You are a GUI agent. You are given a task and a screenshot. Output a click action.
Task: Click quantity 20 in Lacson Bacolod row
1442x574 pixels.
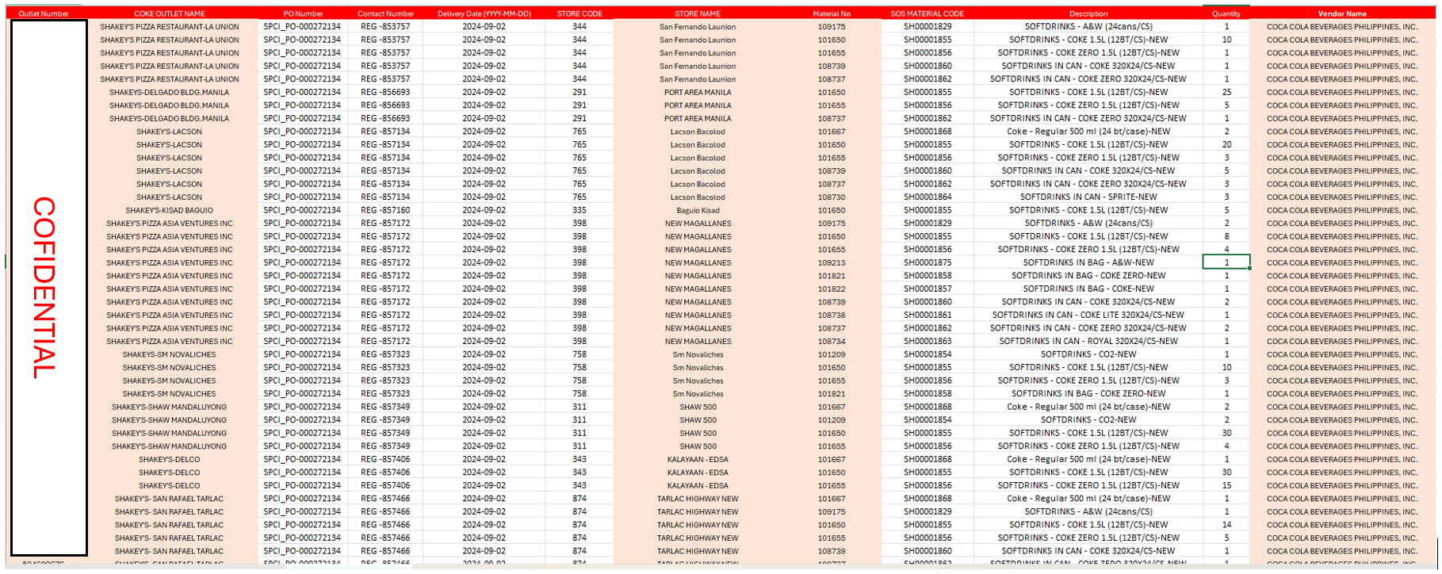click(x=1226, y=144)
